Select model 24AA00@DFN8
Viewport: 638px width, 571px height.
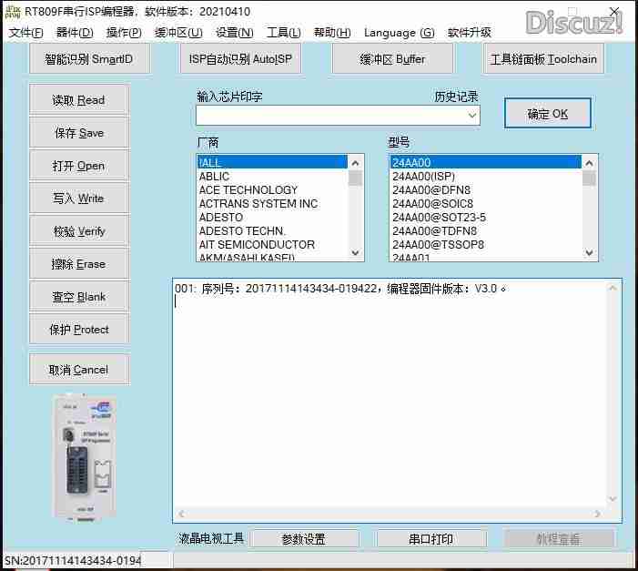pyautogui.click(x=486, y=189)
